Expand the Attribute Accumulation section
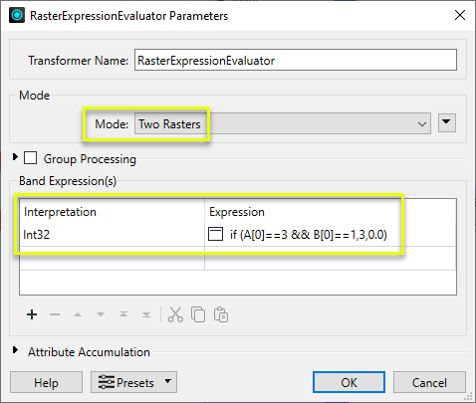This screenshot has height=403, width=476. tap(15, 350)
